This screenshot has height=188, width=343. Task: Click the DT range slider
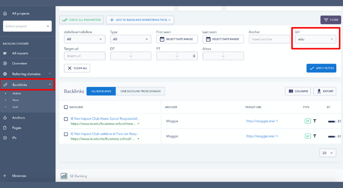pos(130,56)
